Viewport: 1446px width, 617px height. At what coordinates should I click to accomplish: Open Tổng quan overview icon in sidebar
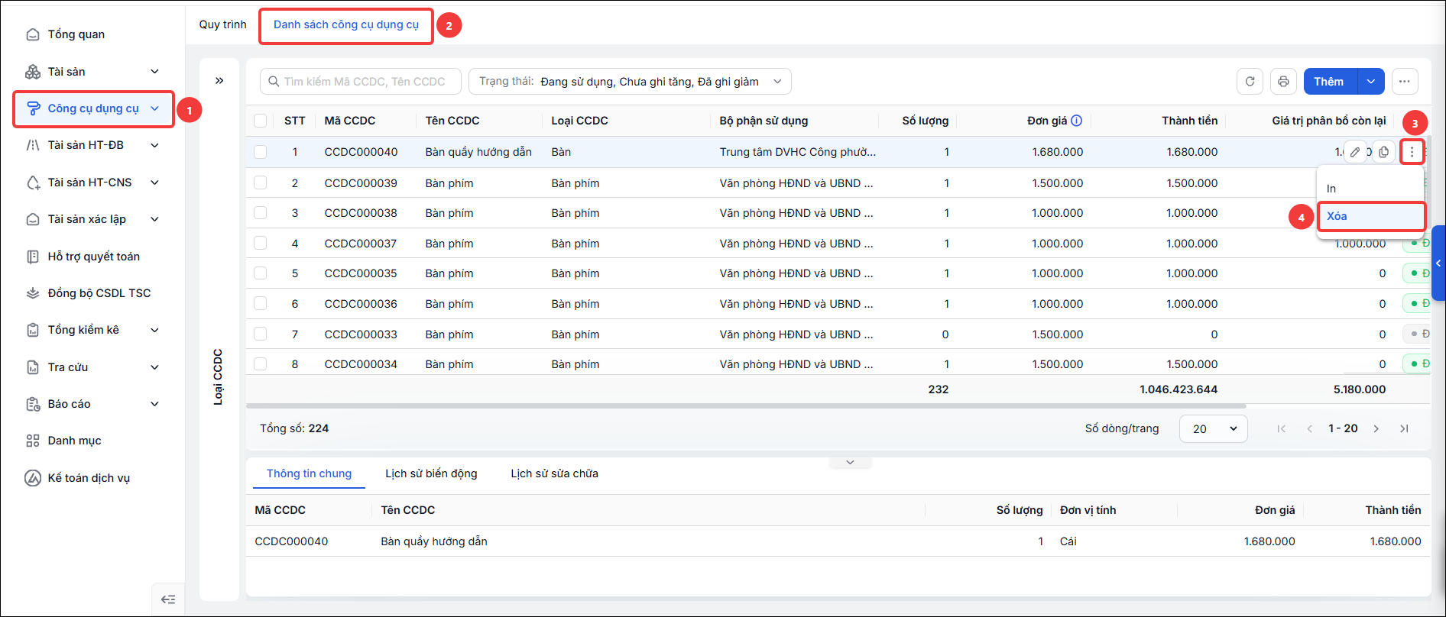pyautogui.click(x=33, y=34)
